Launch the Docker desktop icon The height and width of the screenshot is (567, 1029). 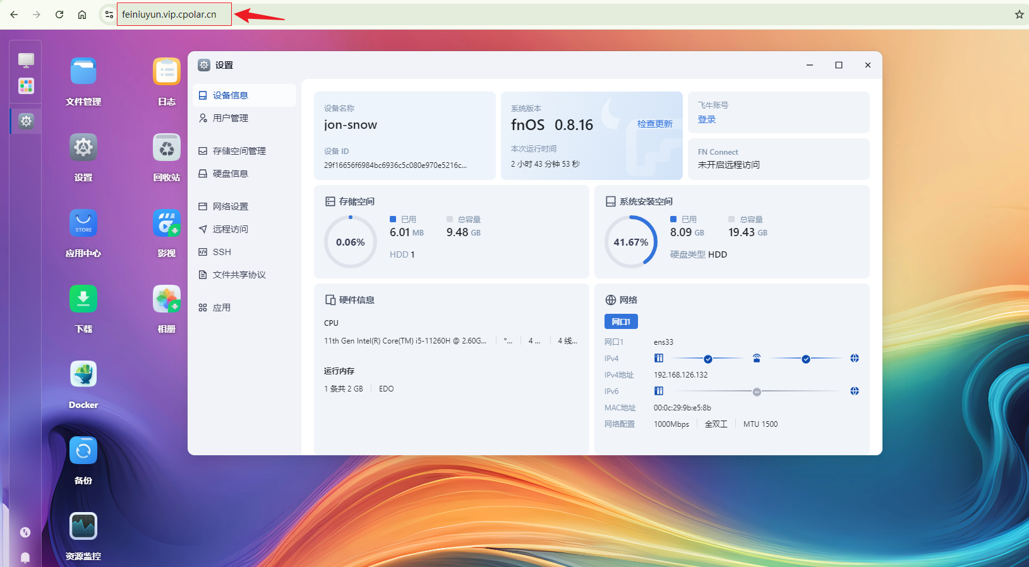tap(83, 374)
